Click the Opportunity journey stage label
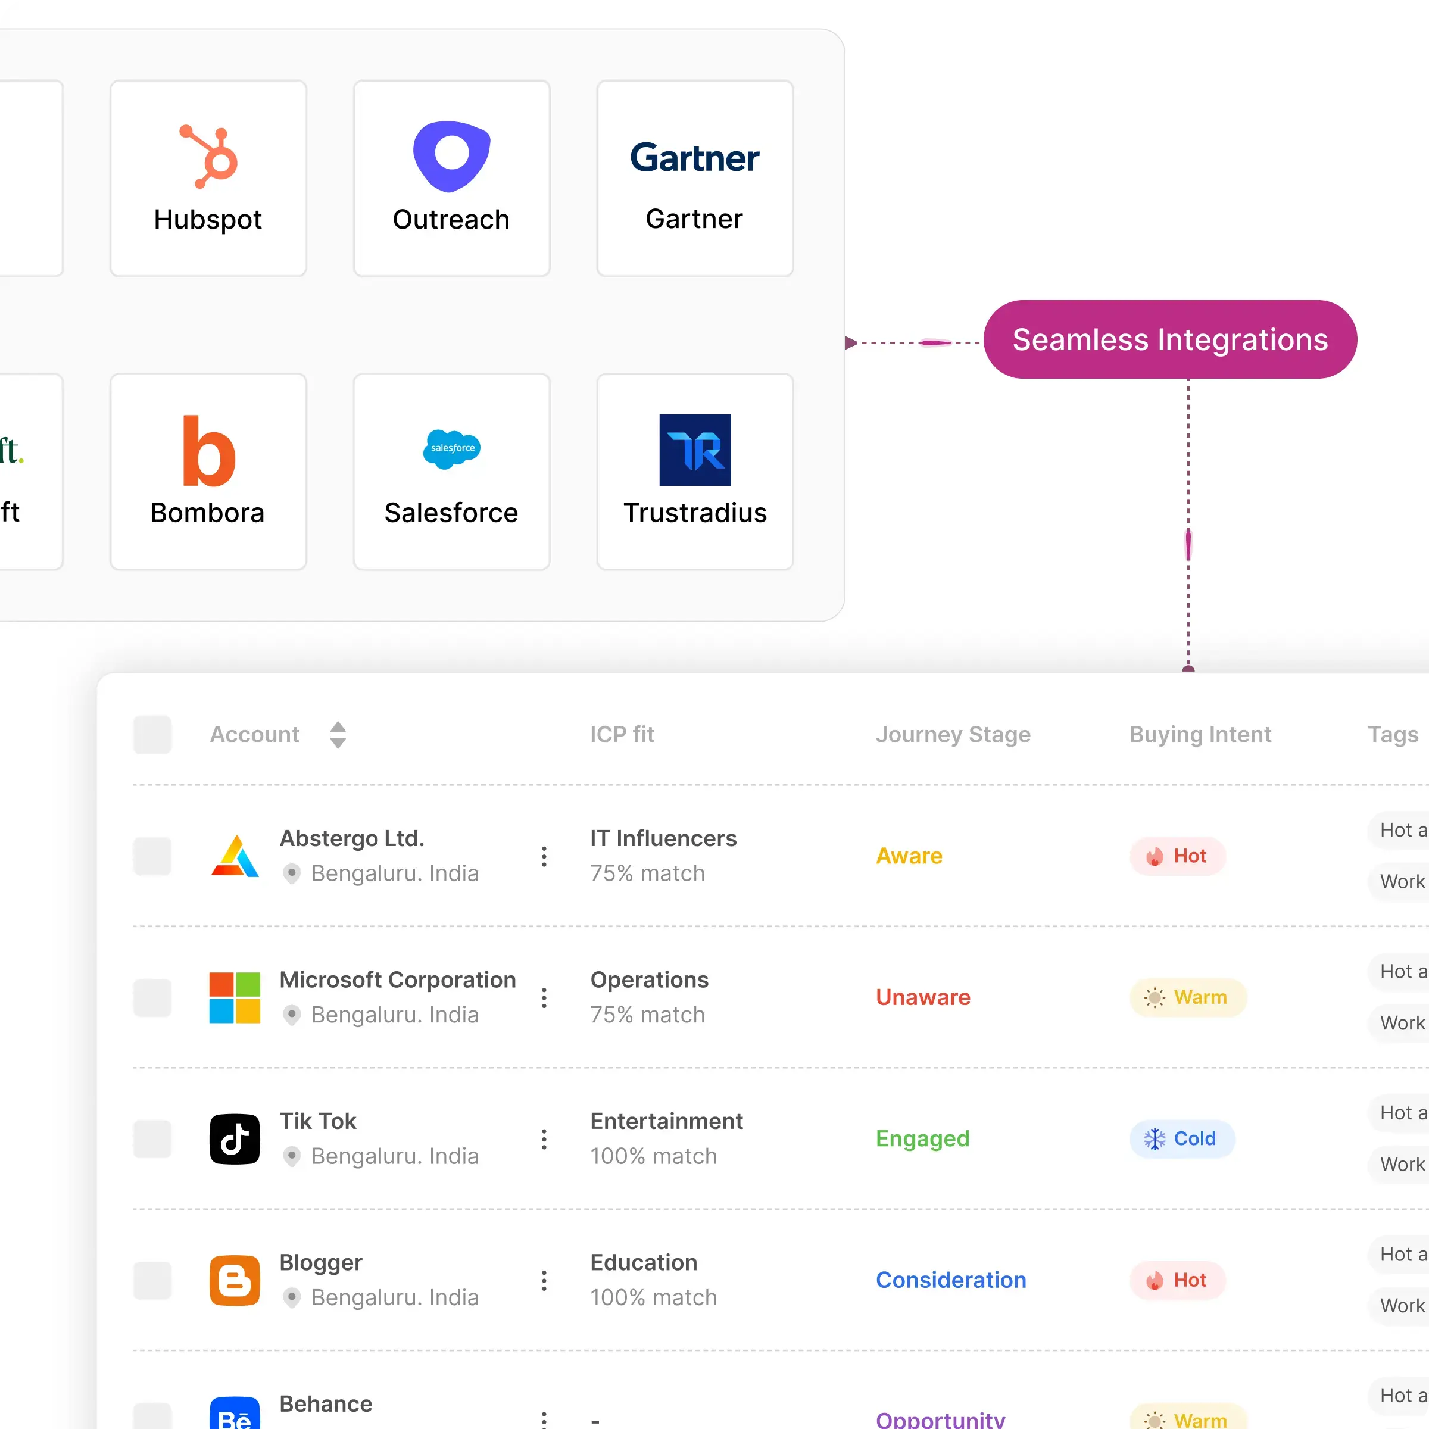 (x=941, y=1419)
